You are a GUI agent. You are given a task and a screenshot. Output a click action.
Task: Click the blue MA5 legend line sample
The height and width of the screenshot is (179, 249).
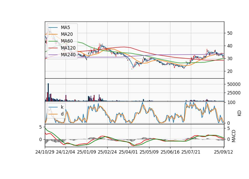pos(53,28)
